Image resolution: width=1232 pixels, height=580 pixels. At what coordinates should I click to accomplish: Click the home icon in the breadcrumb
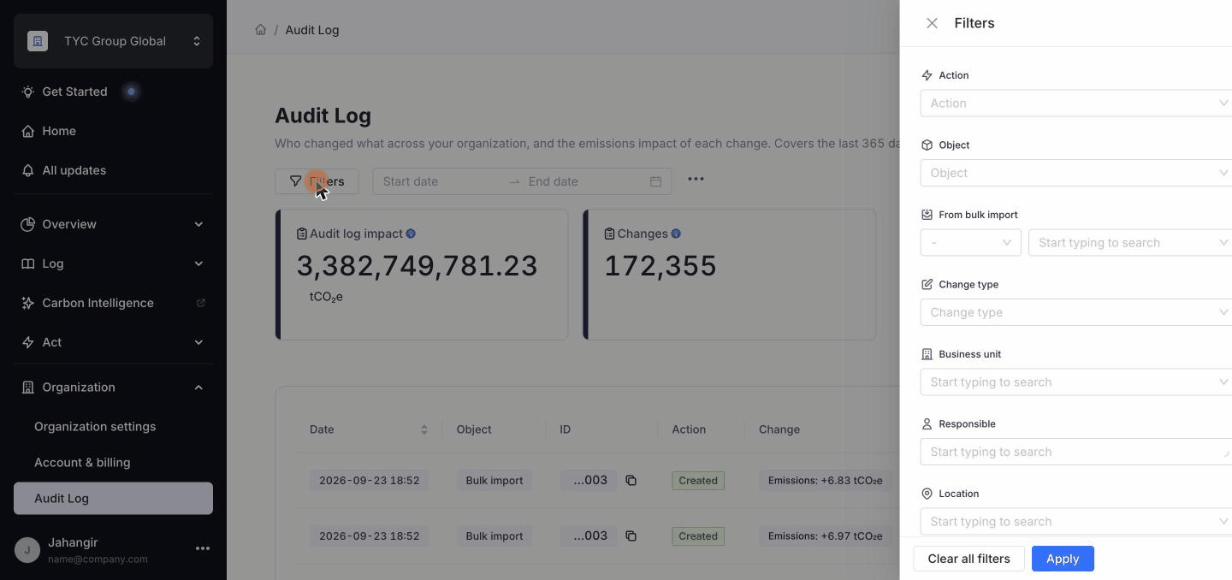point(260,30)
